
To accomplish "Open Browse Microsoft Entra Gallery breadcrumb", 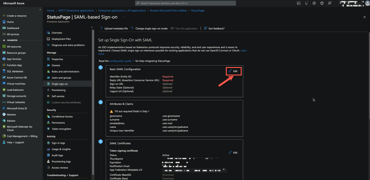I will tap(169, 11).
